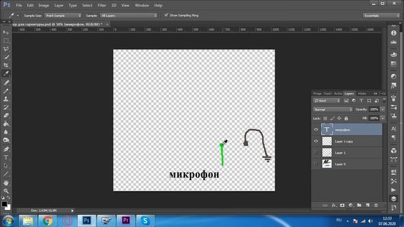
Task: Delete layer with trash icon
Action: 376,205
